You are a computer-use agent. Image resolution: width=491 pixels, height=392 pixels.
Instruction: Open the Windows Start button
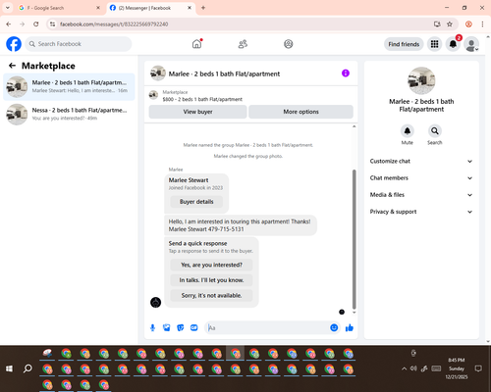tap(9, 368)
